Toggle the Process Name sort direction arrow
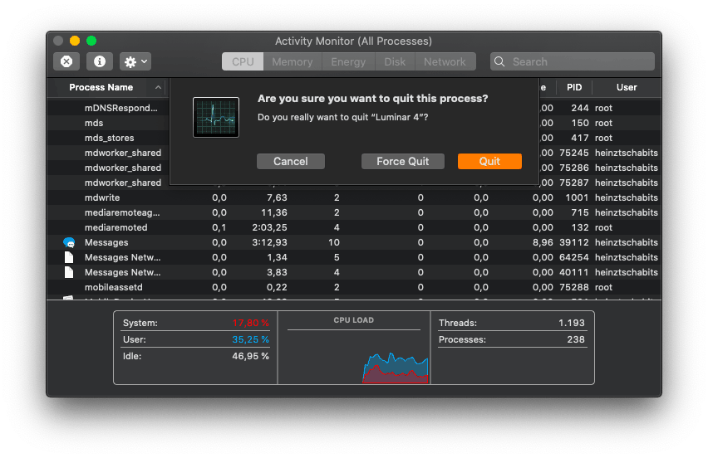The height and width of the screenshot is (458, 708). [158, 87]
